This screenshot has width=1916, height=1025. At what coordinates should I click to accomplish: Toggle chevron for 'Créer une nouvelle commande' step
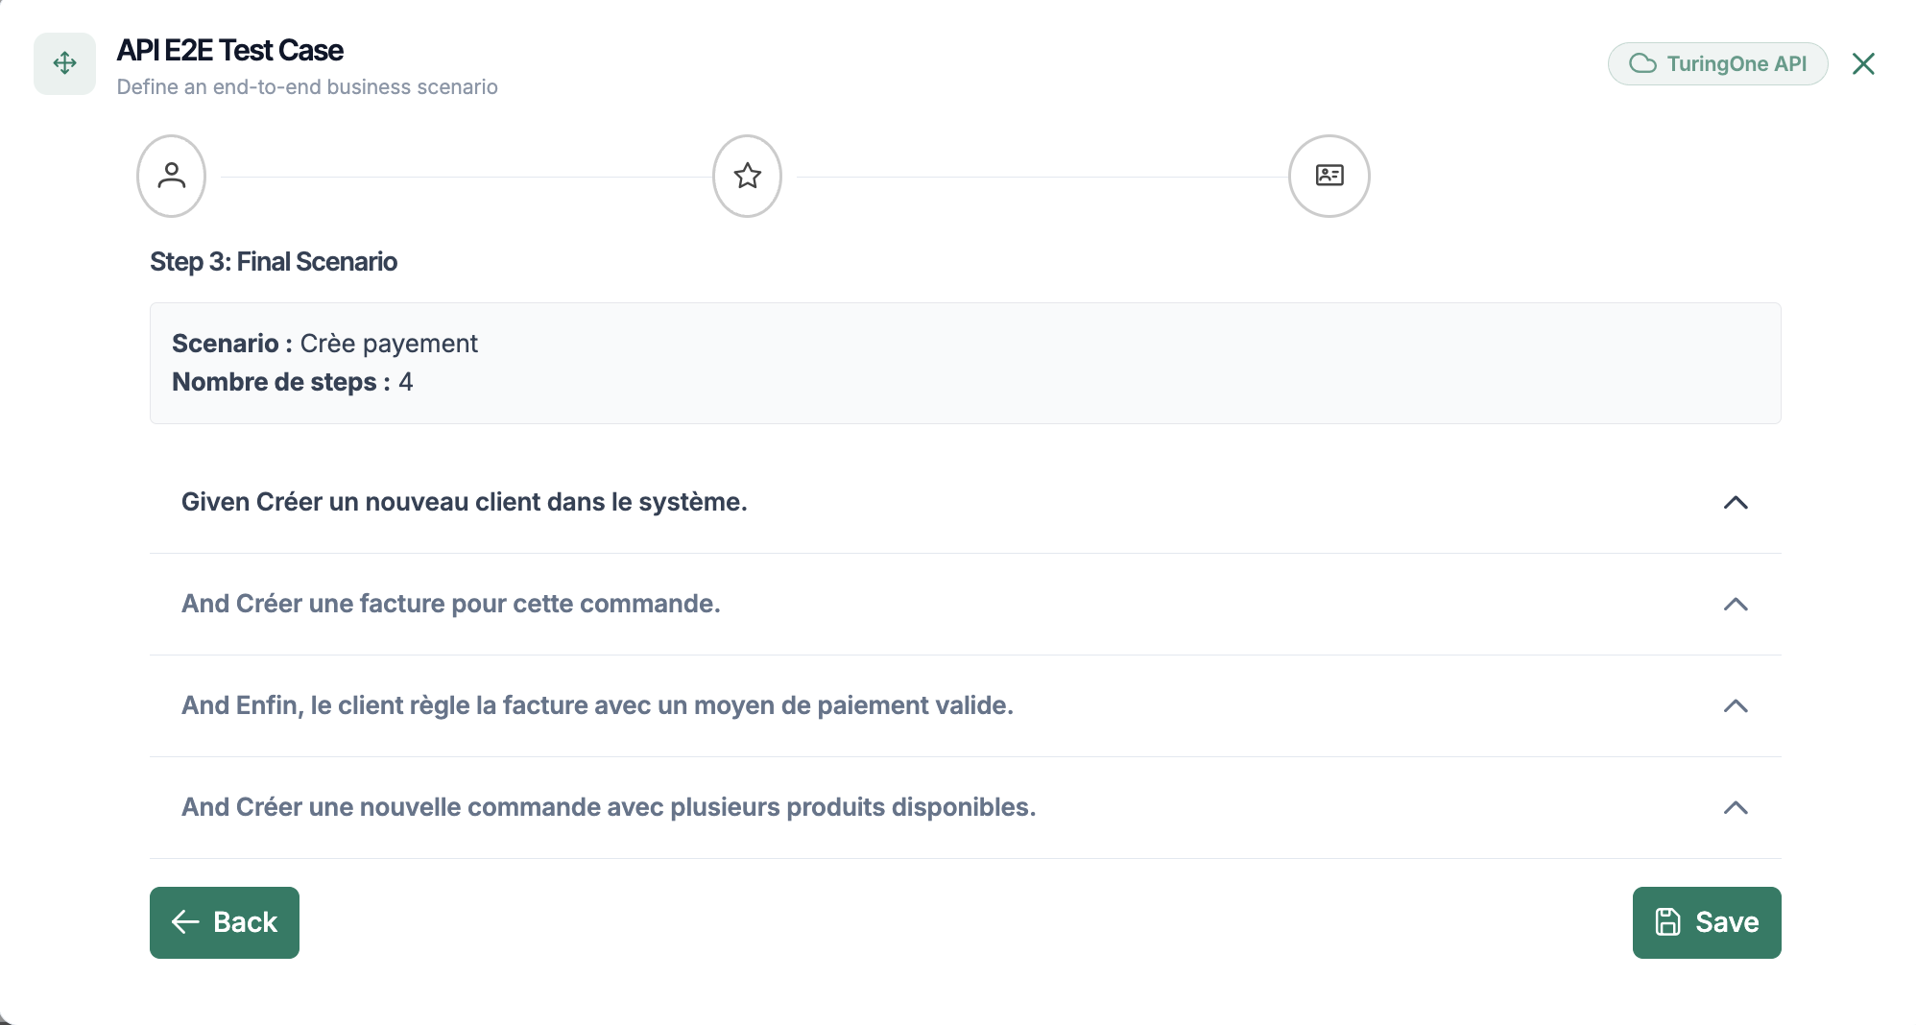click(x=1736, y=808)
